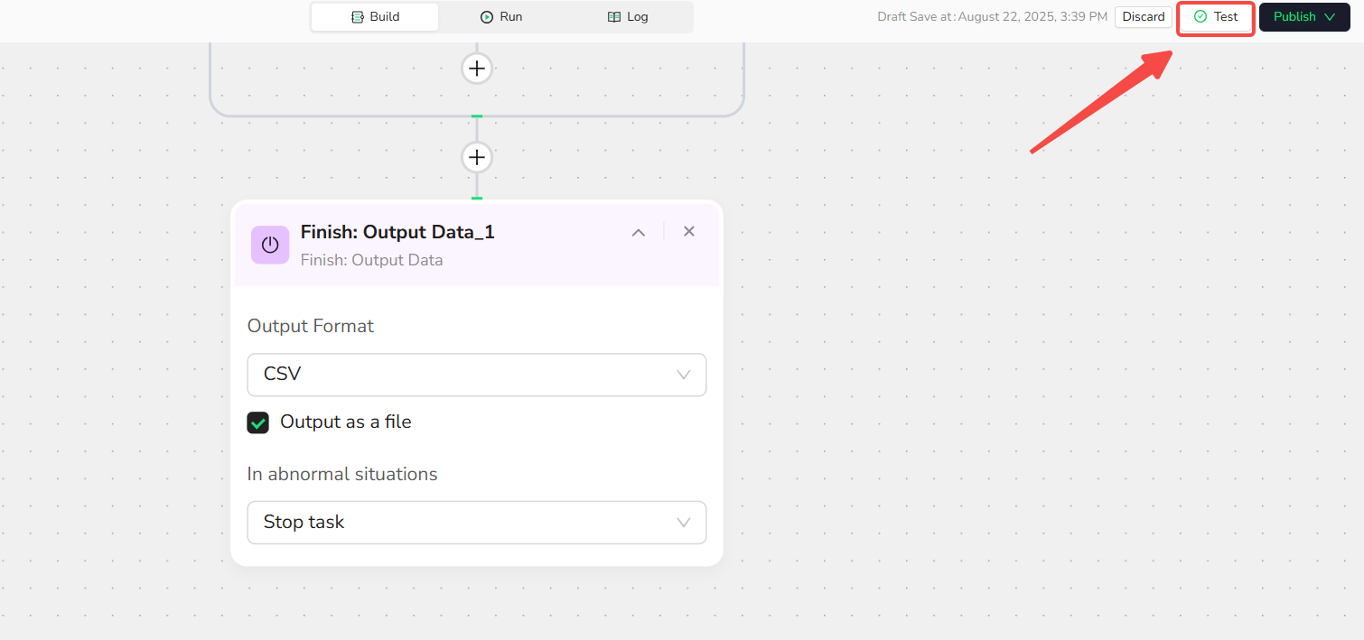Click the Discard button

click(x=1144, y=16)
